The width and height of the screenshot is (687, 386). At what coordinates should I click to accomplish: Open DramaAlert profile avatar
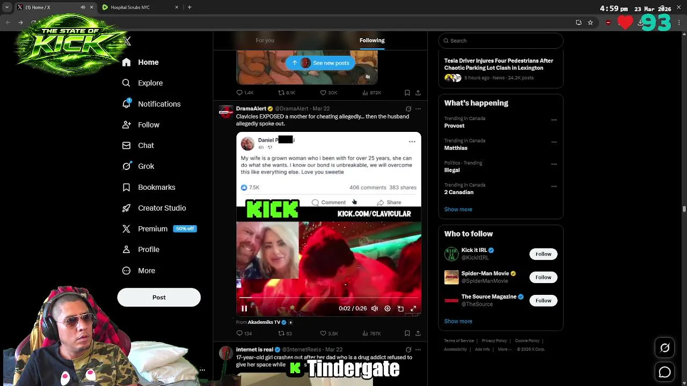click(226, 112)
